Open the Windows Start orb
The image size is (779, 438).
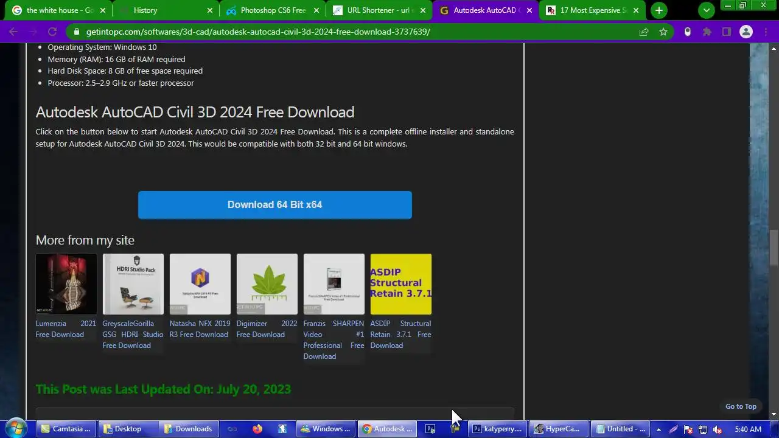click(x=16, y=428)
